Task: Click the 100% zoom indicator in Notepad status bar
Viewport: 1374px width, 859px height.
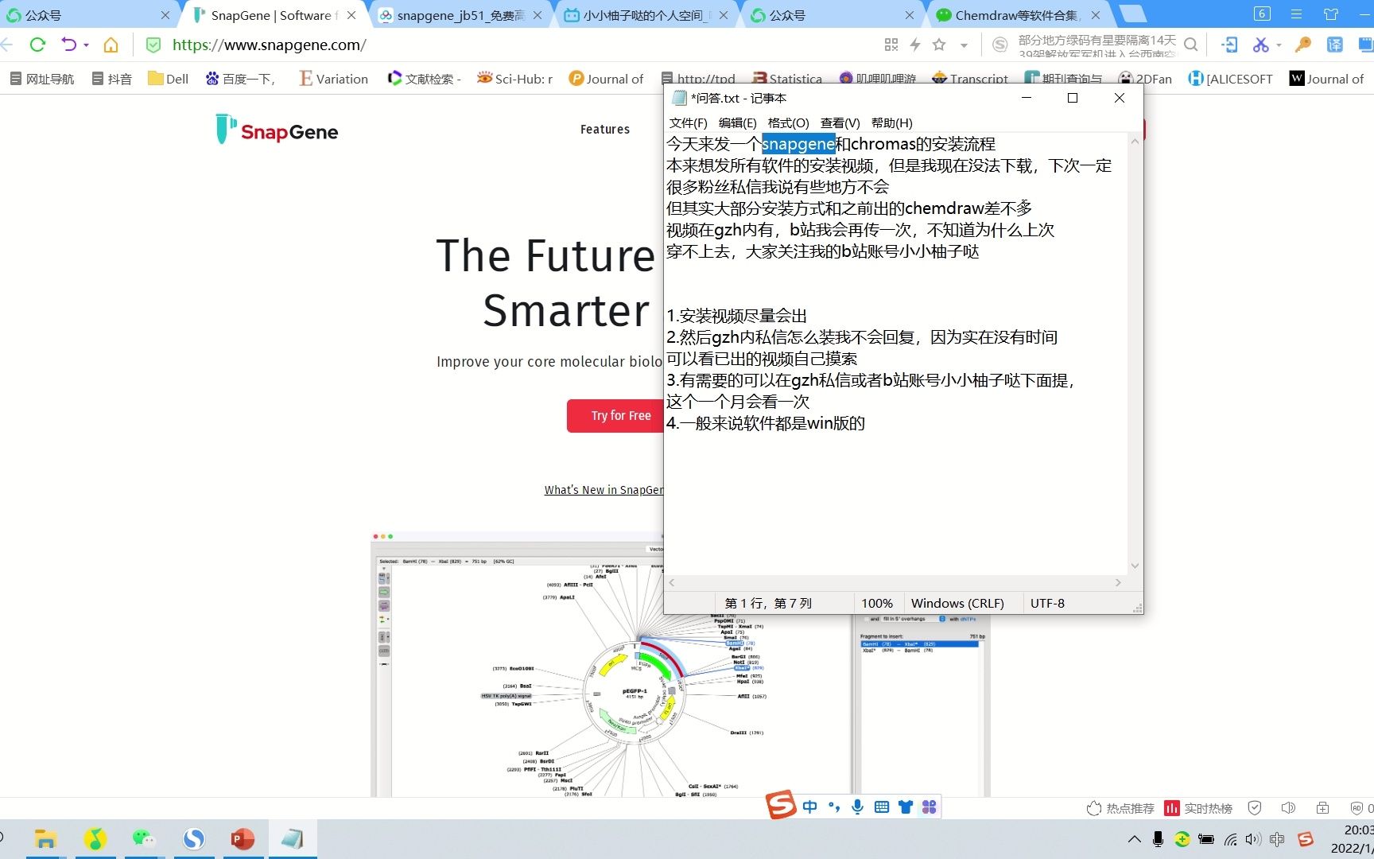Action: [x=877, y=602]
